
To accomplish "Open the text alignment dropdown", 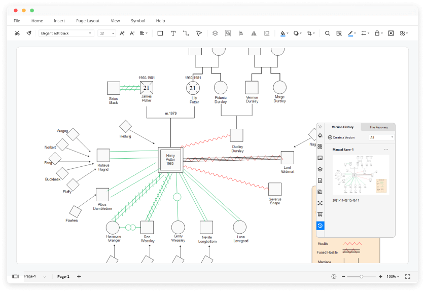I will point(144,33).
